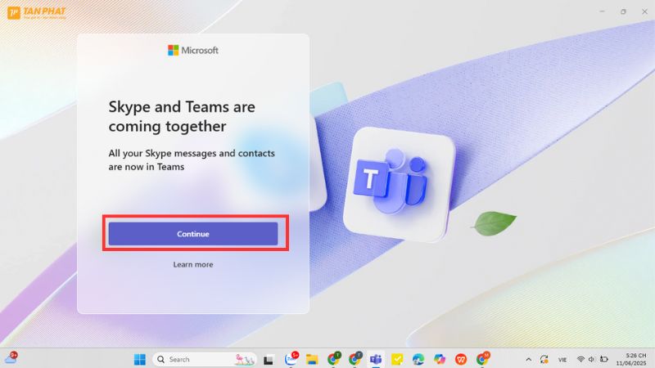Image resolution: width=655 pixels, height=368 pixels.
Task: Open the Windows Start menu
Action: 139,359
